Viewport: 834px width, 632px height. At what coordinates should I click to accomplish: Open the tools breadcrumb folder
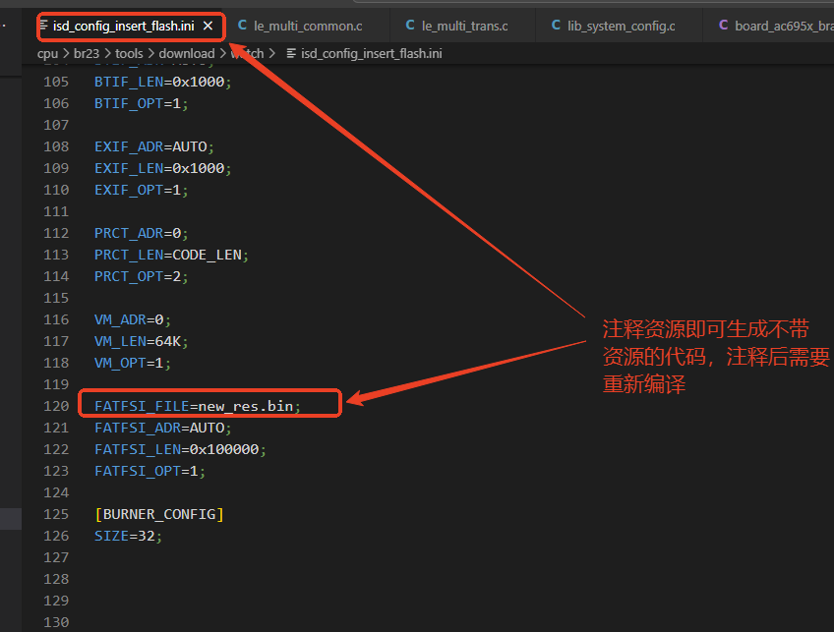pos(129,54)
